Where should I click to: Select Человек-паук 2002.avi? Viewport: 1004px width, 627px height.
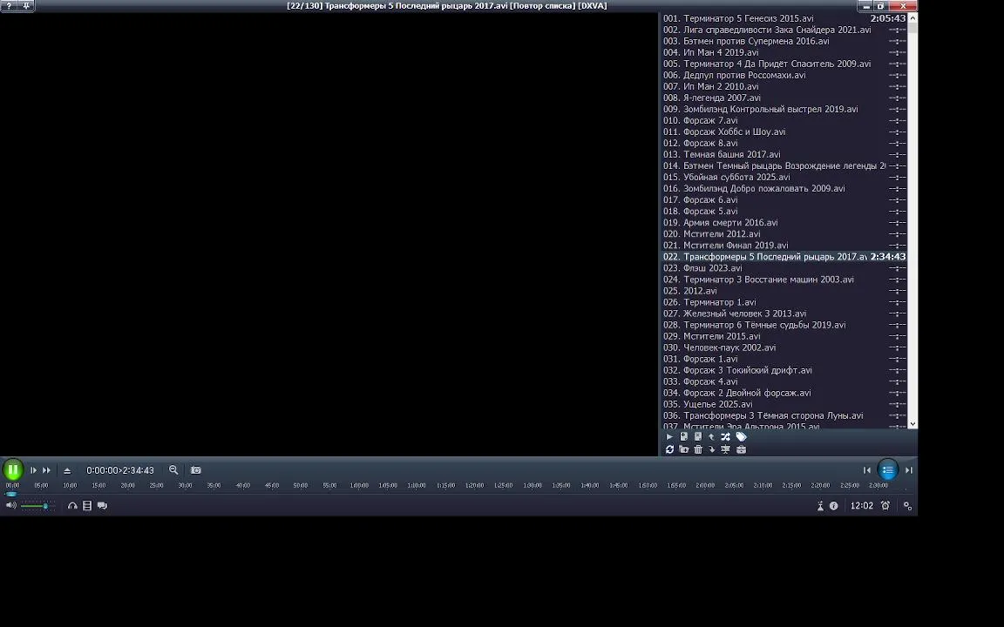coord(784,347)
